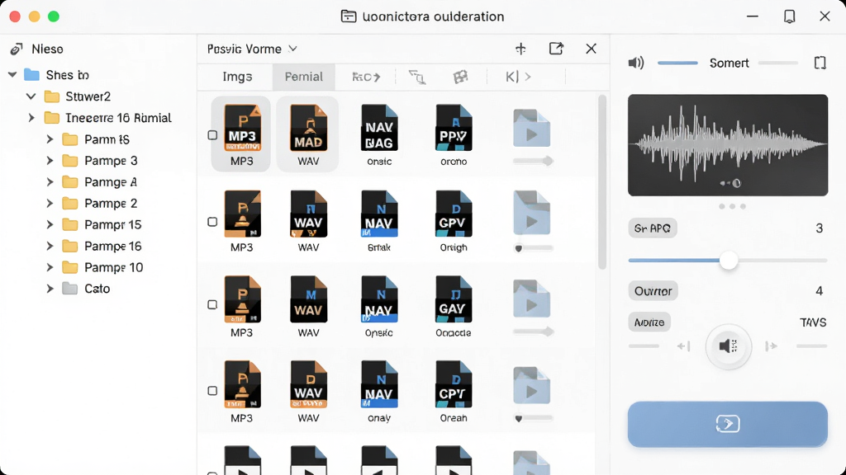Open the Posvic Vorme dropdown
The width and height of the screenshot is (846, 475).
(x=252, y=49)
